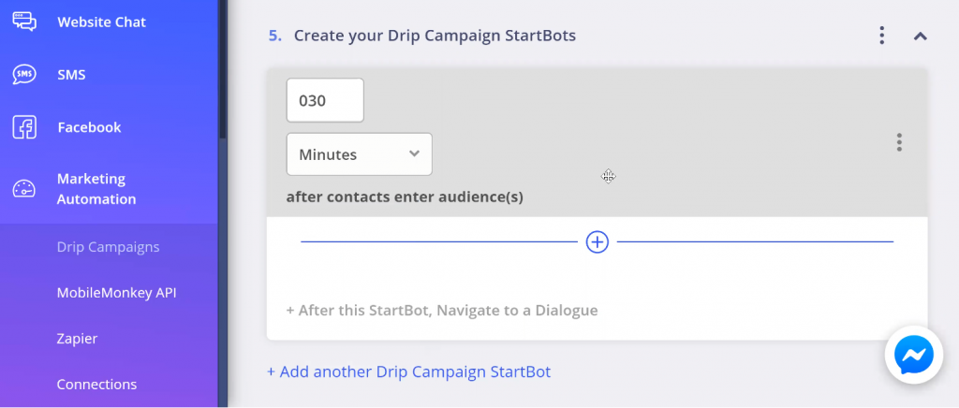Click the Marketing Automation gauge icon

24,189
